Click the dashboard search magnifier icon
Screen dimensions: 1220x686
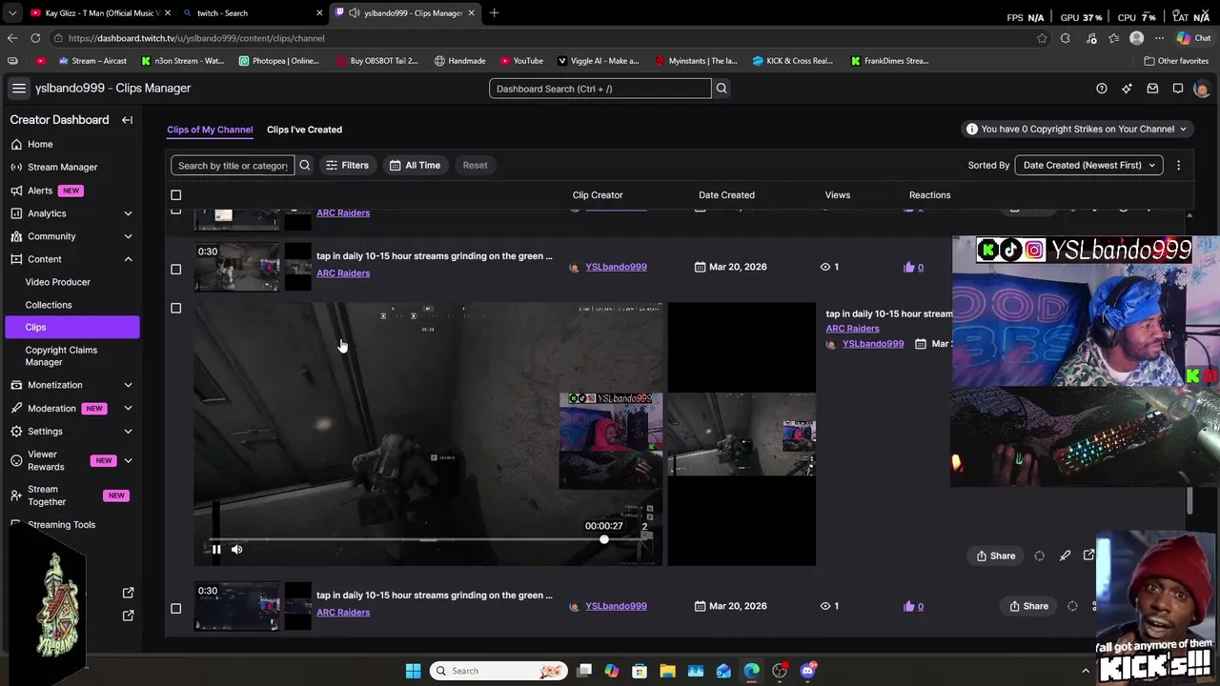722,89
